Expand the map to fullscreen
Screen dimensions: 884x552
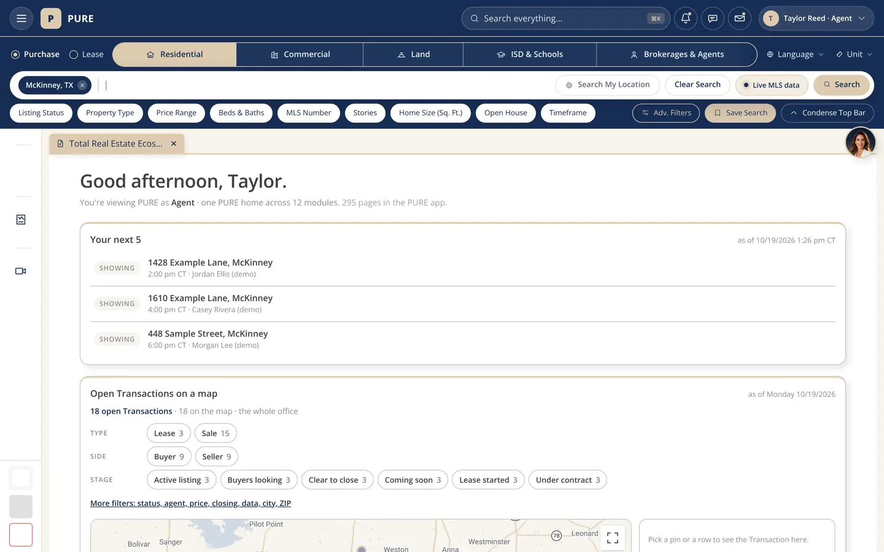click(x=613, y=538)
